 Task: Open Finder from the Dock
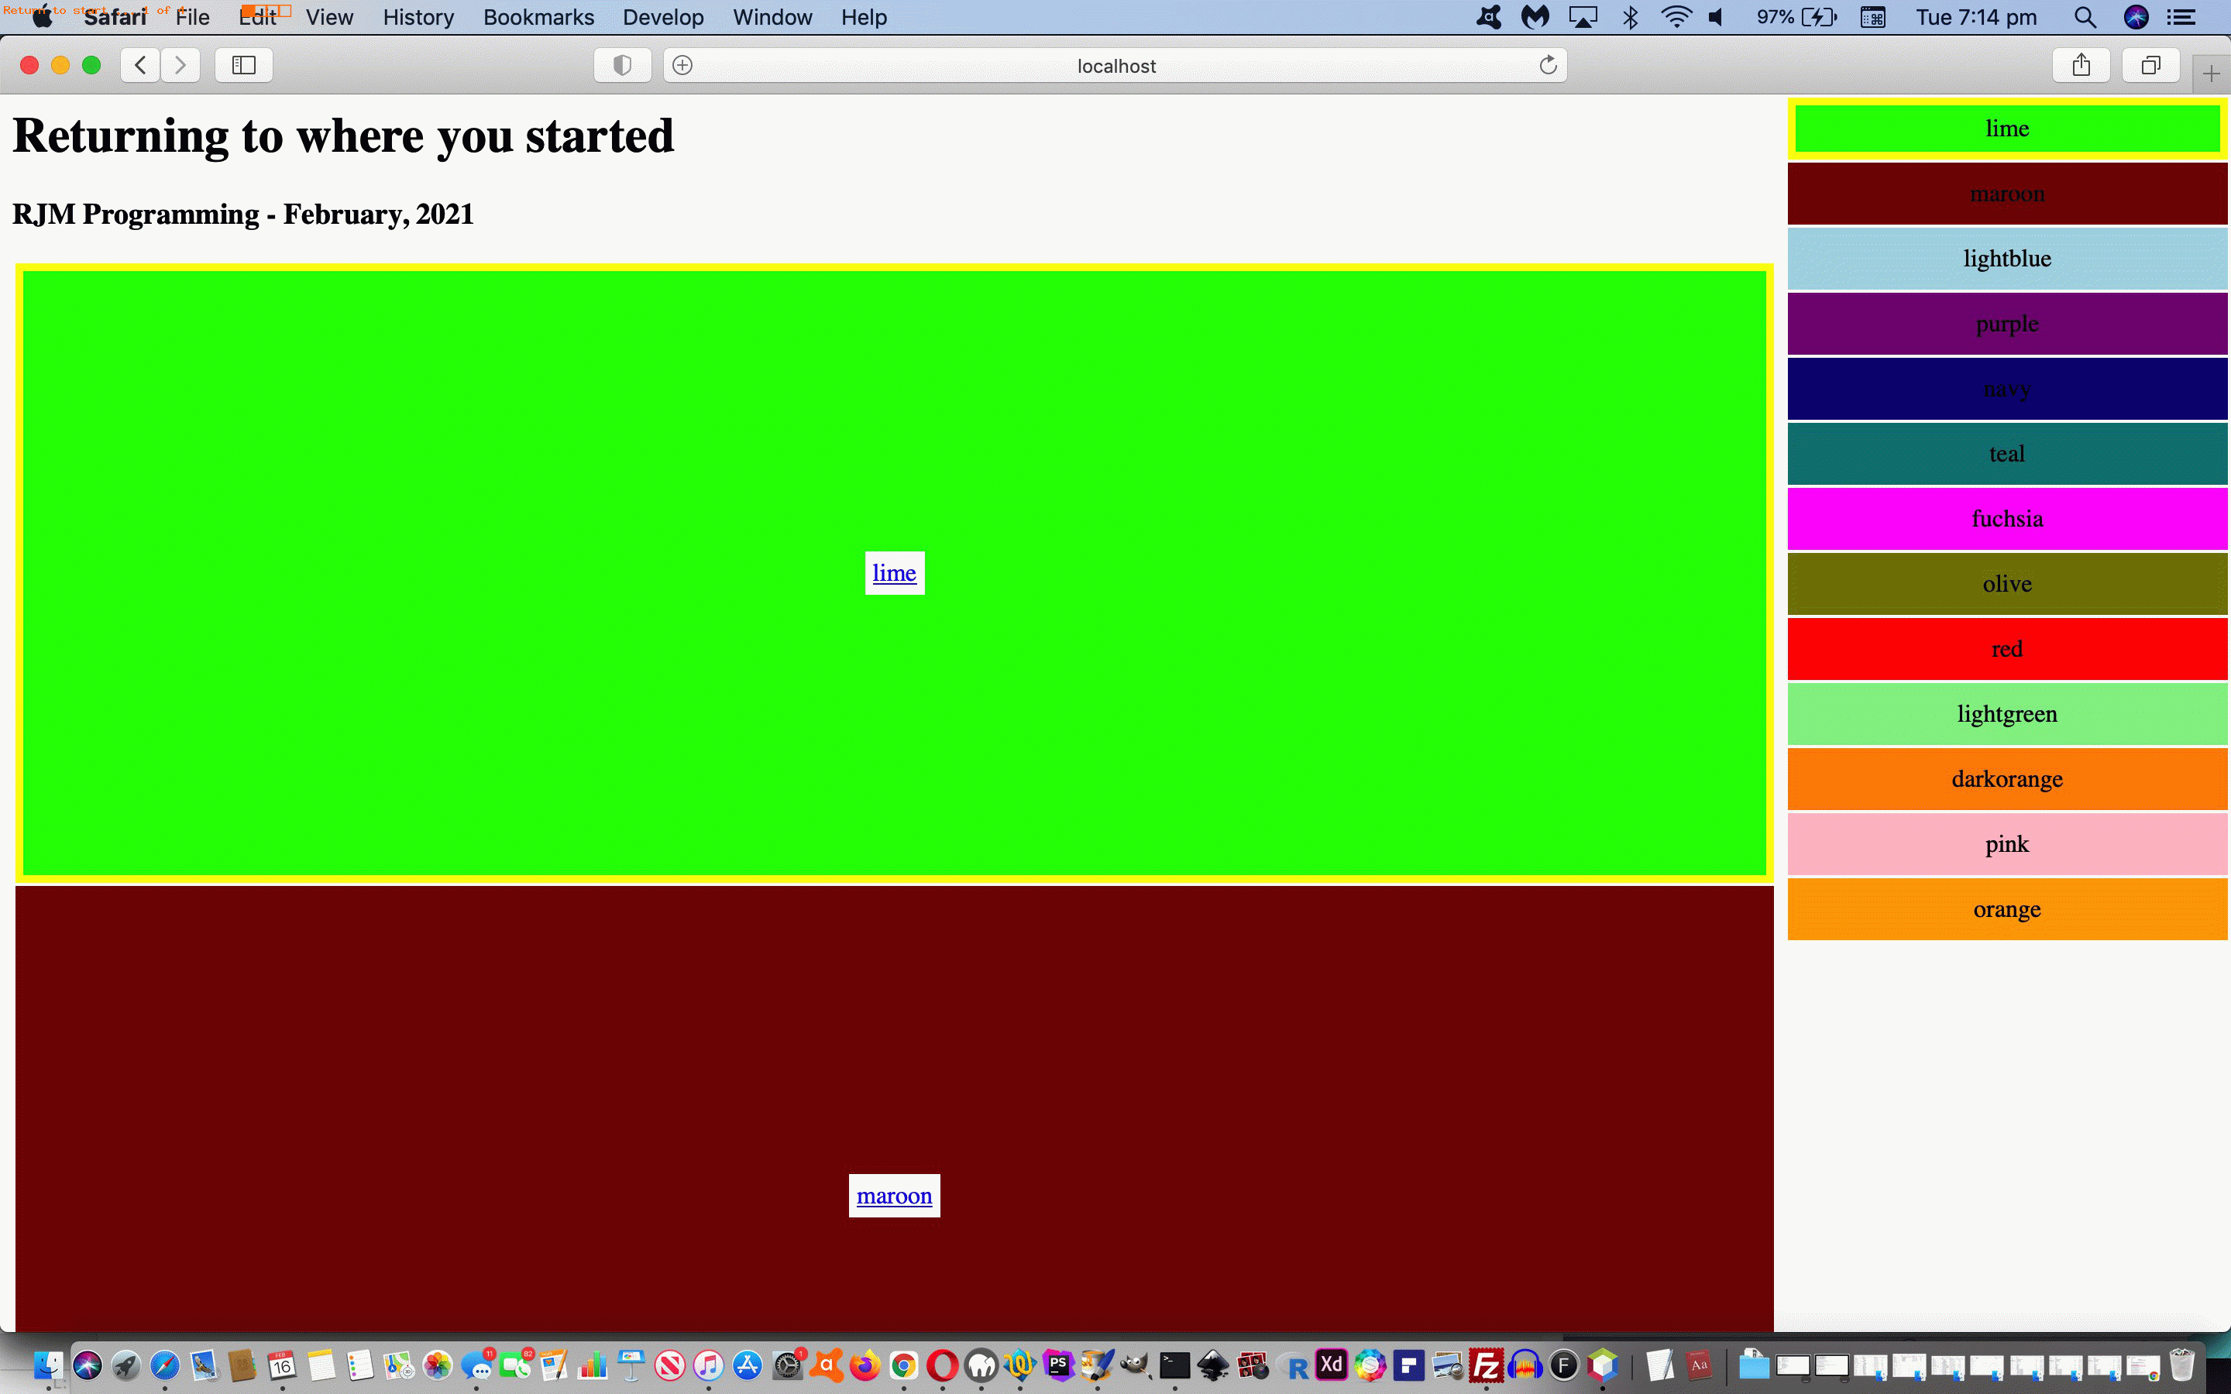click(x=48, y=1365)
